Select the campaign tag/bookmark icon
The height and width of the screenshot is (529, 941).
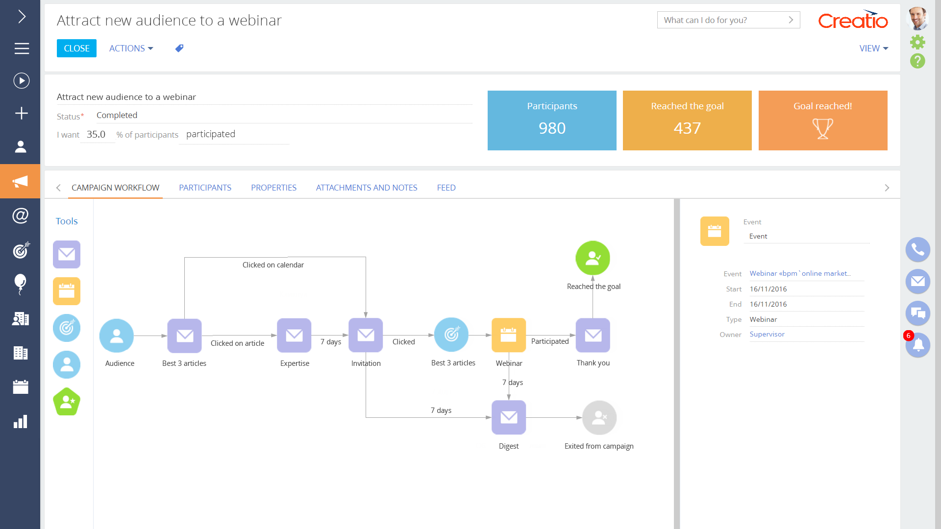click(x=179, y=48)
